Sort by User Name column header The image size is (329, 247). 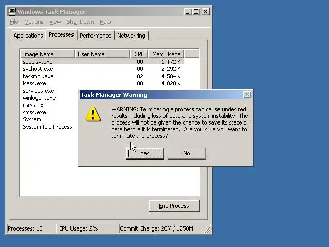pyautogui.click(x=102, y=54)
